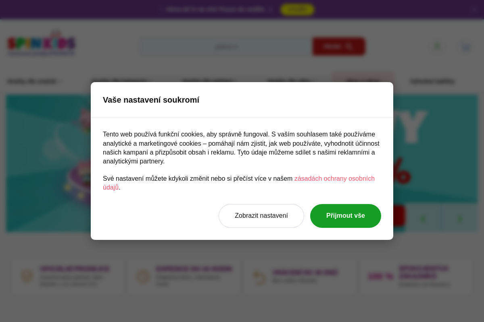Go to previous banner slide arrow
Viewport: 484px width, 322px height.
tap(423, 219)
